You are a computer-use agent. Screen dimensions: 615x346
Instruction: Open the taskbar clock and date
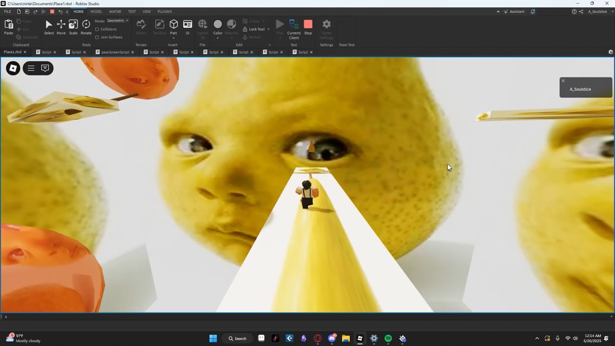click(x=593, y=338)
